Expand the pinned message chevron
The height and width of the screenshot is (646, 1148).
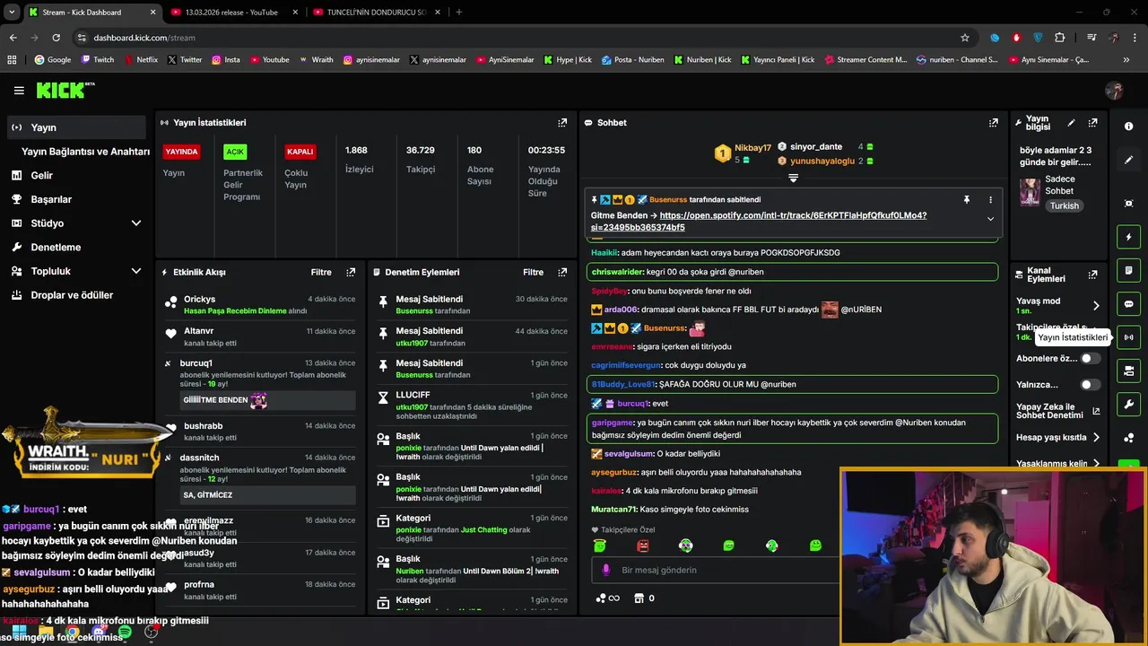[990, 219]
